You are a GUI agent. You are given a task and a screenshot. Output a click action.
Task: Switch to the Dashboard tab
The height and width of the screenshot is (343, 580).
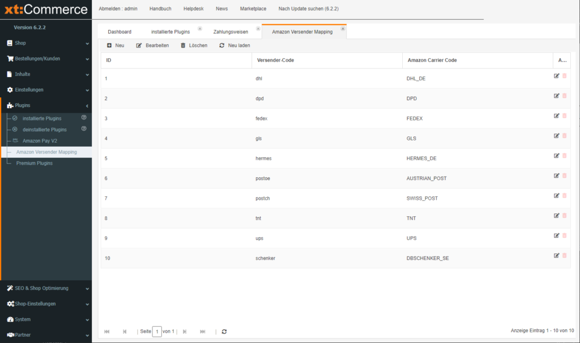point(120,32)
